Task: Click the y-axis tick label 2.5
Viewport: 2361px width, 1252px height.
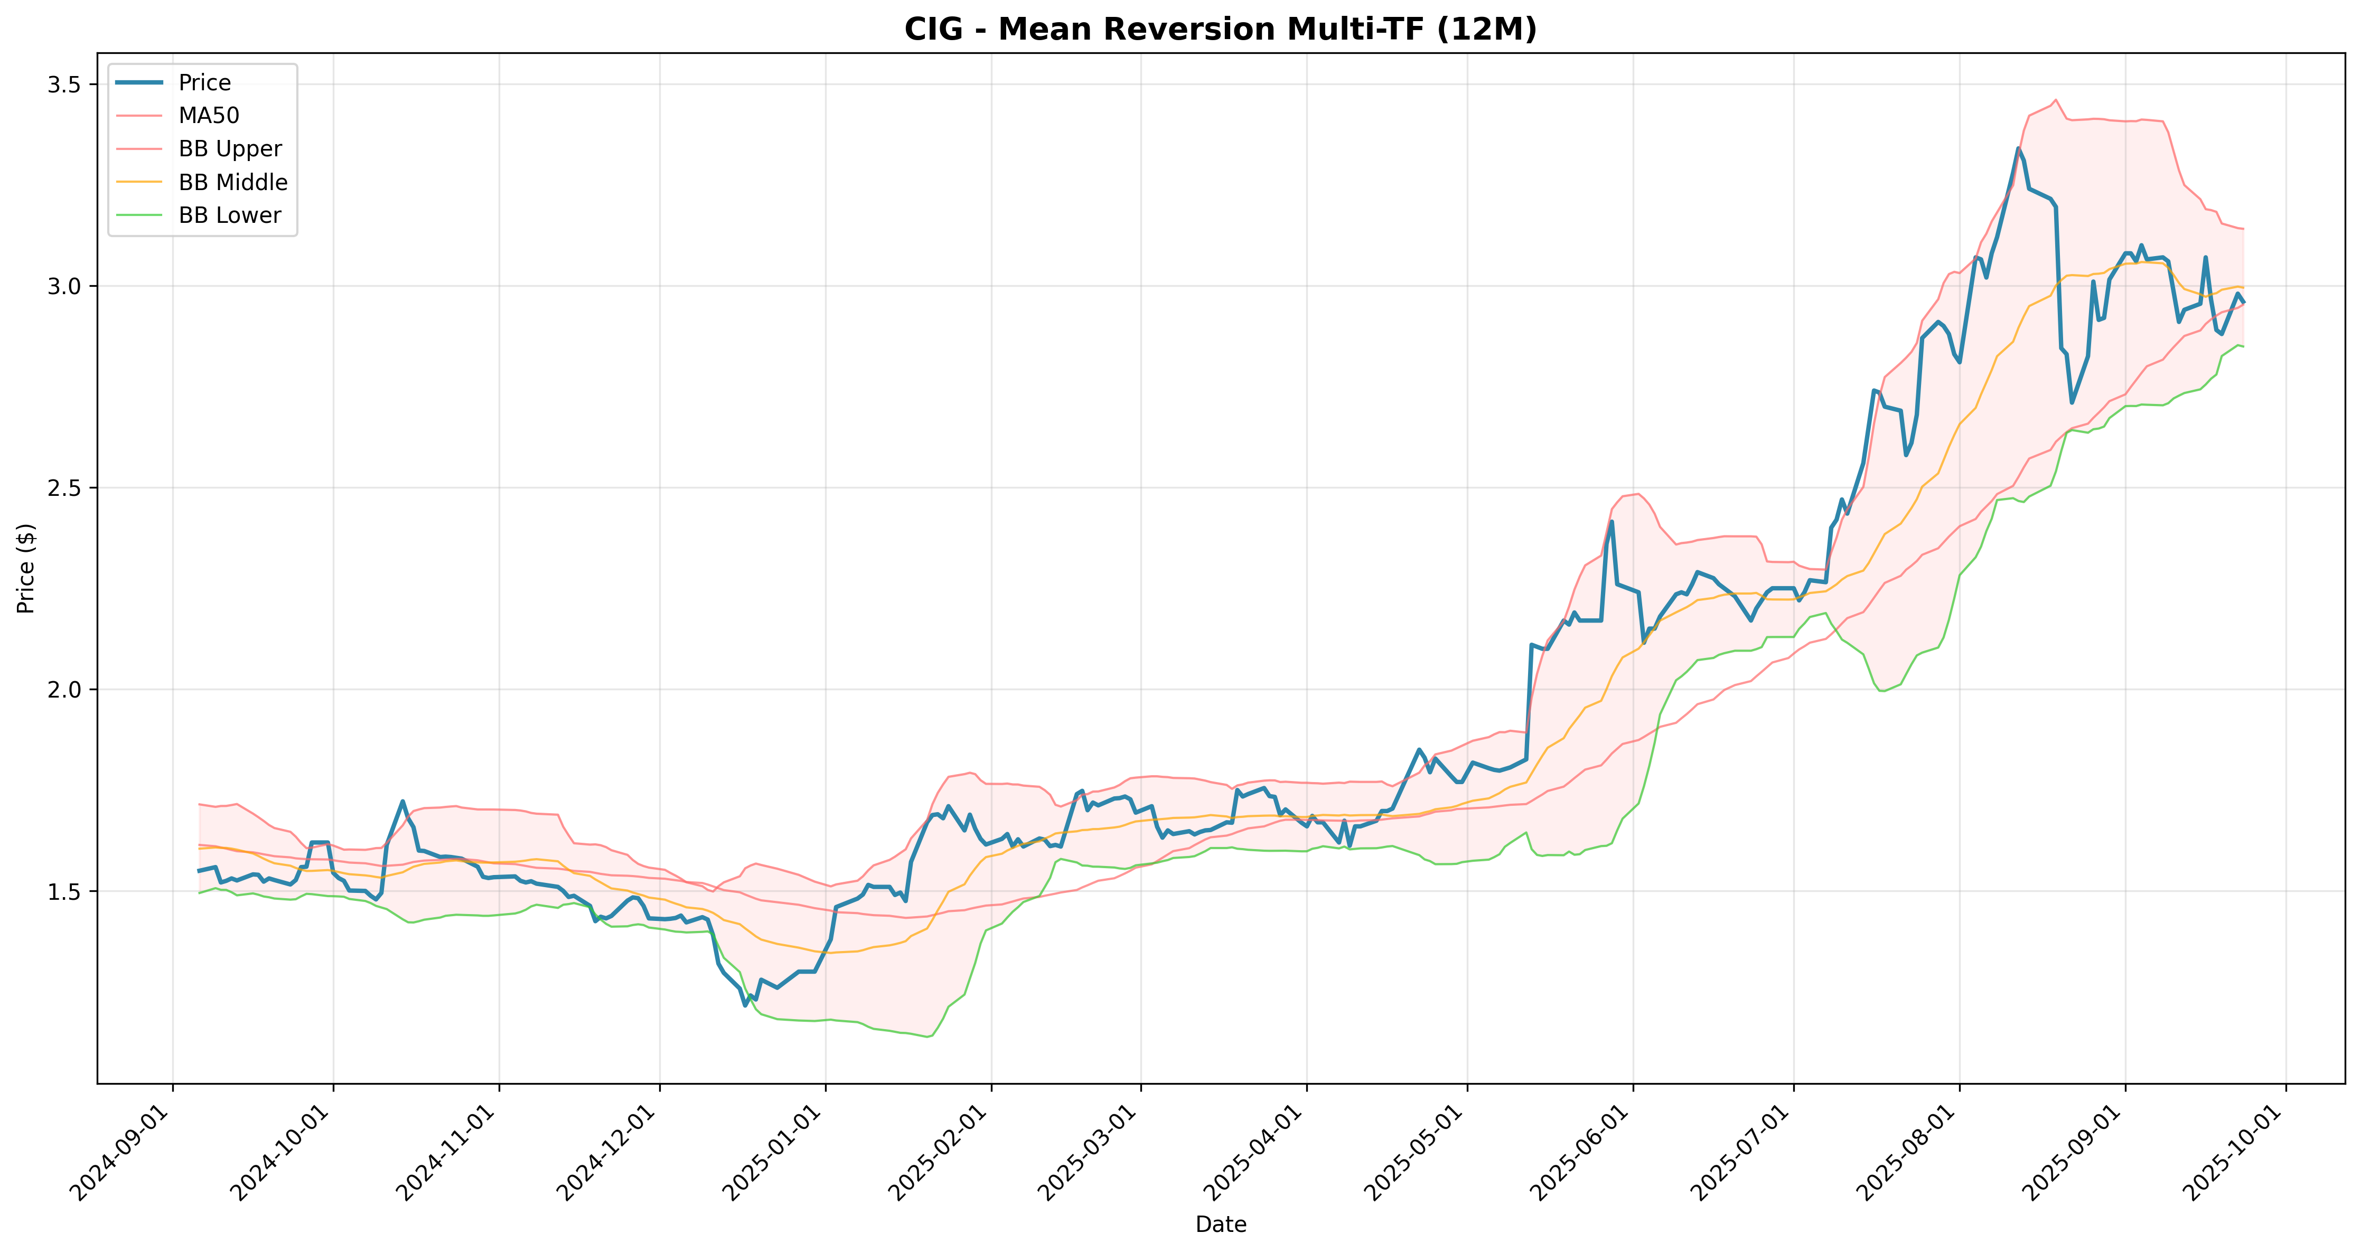Action: tap(64, 487)
